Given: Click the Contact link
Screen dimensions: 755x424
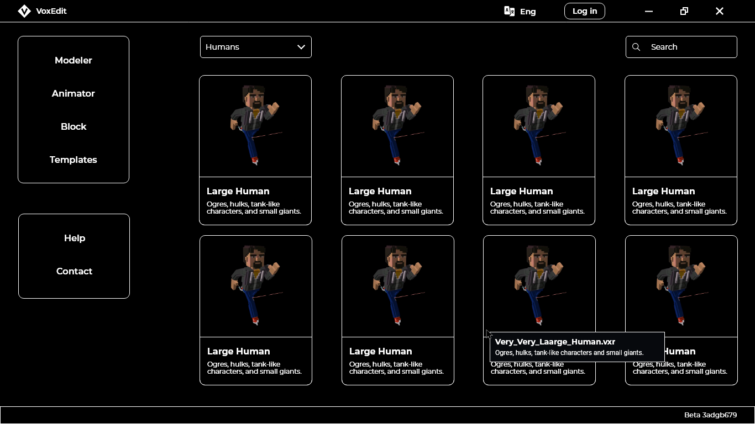Looking at the screenshot, I should click(74, 271).
